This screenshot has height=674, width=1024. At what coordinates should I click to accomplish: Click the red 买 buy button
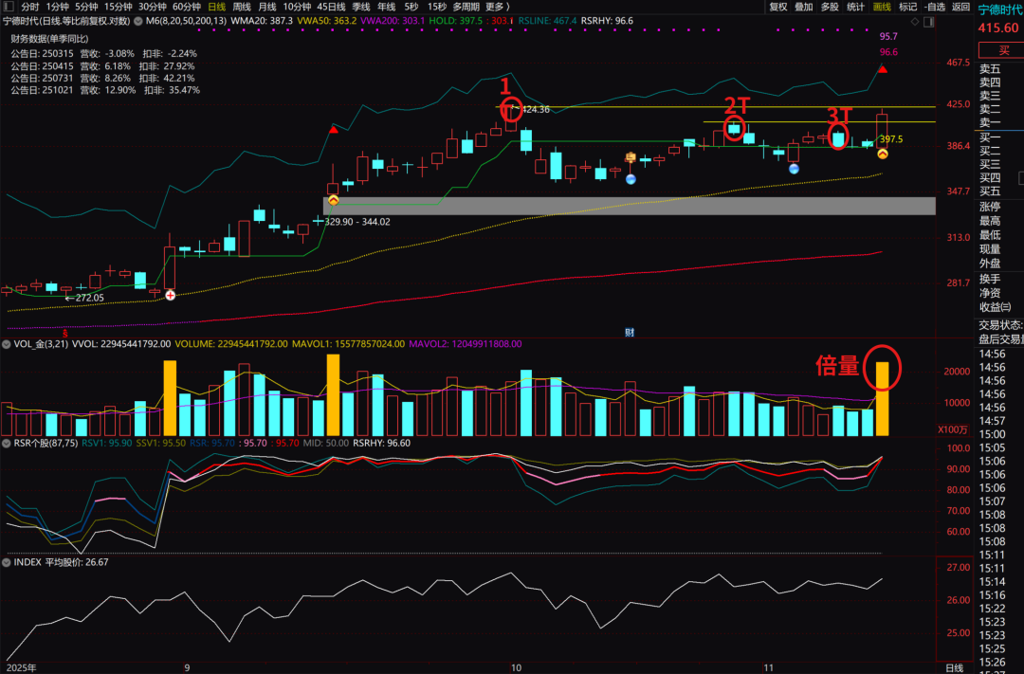pos(1003,50)
